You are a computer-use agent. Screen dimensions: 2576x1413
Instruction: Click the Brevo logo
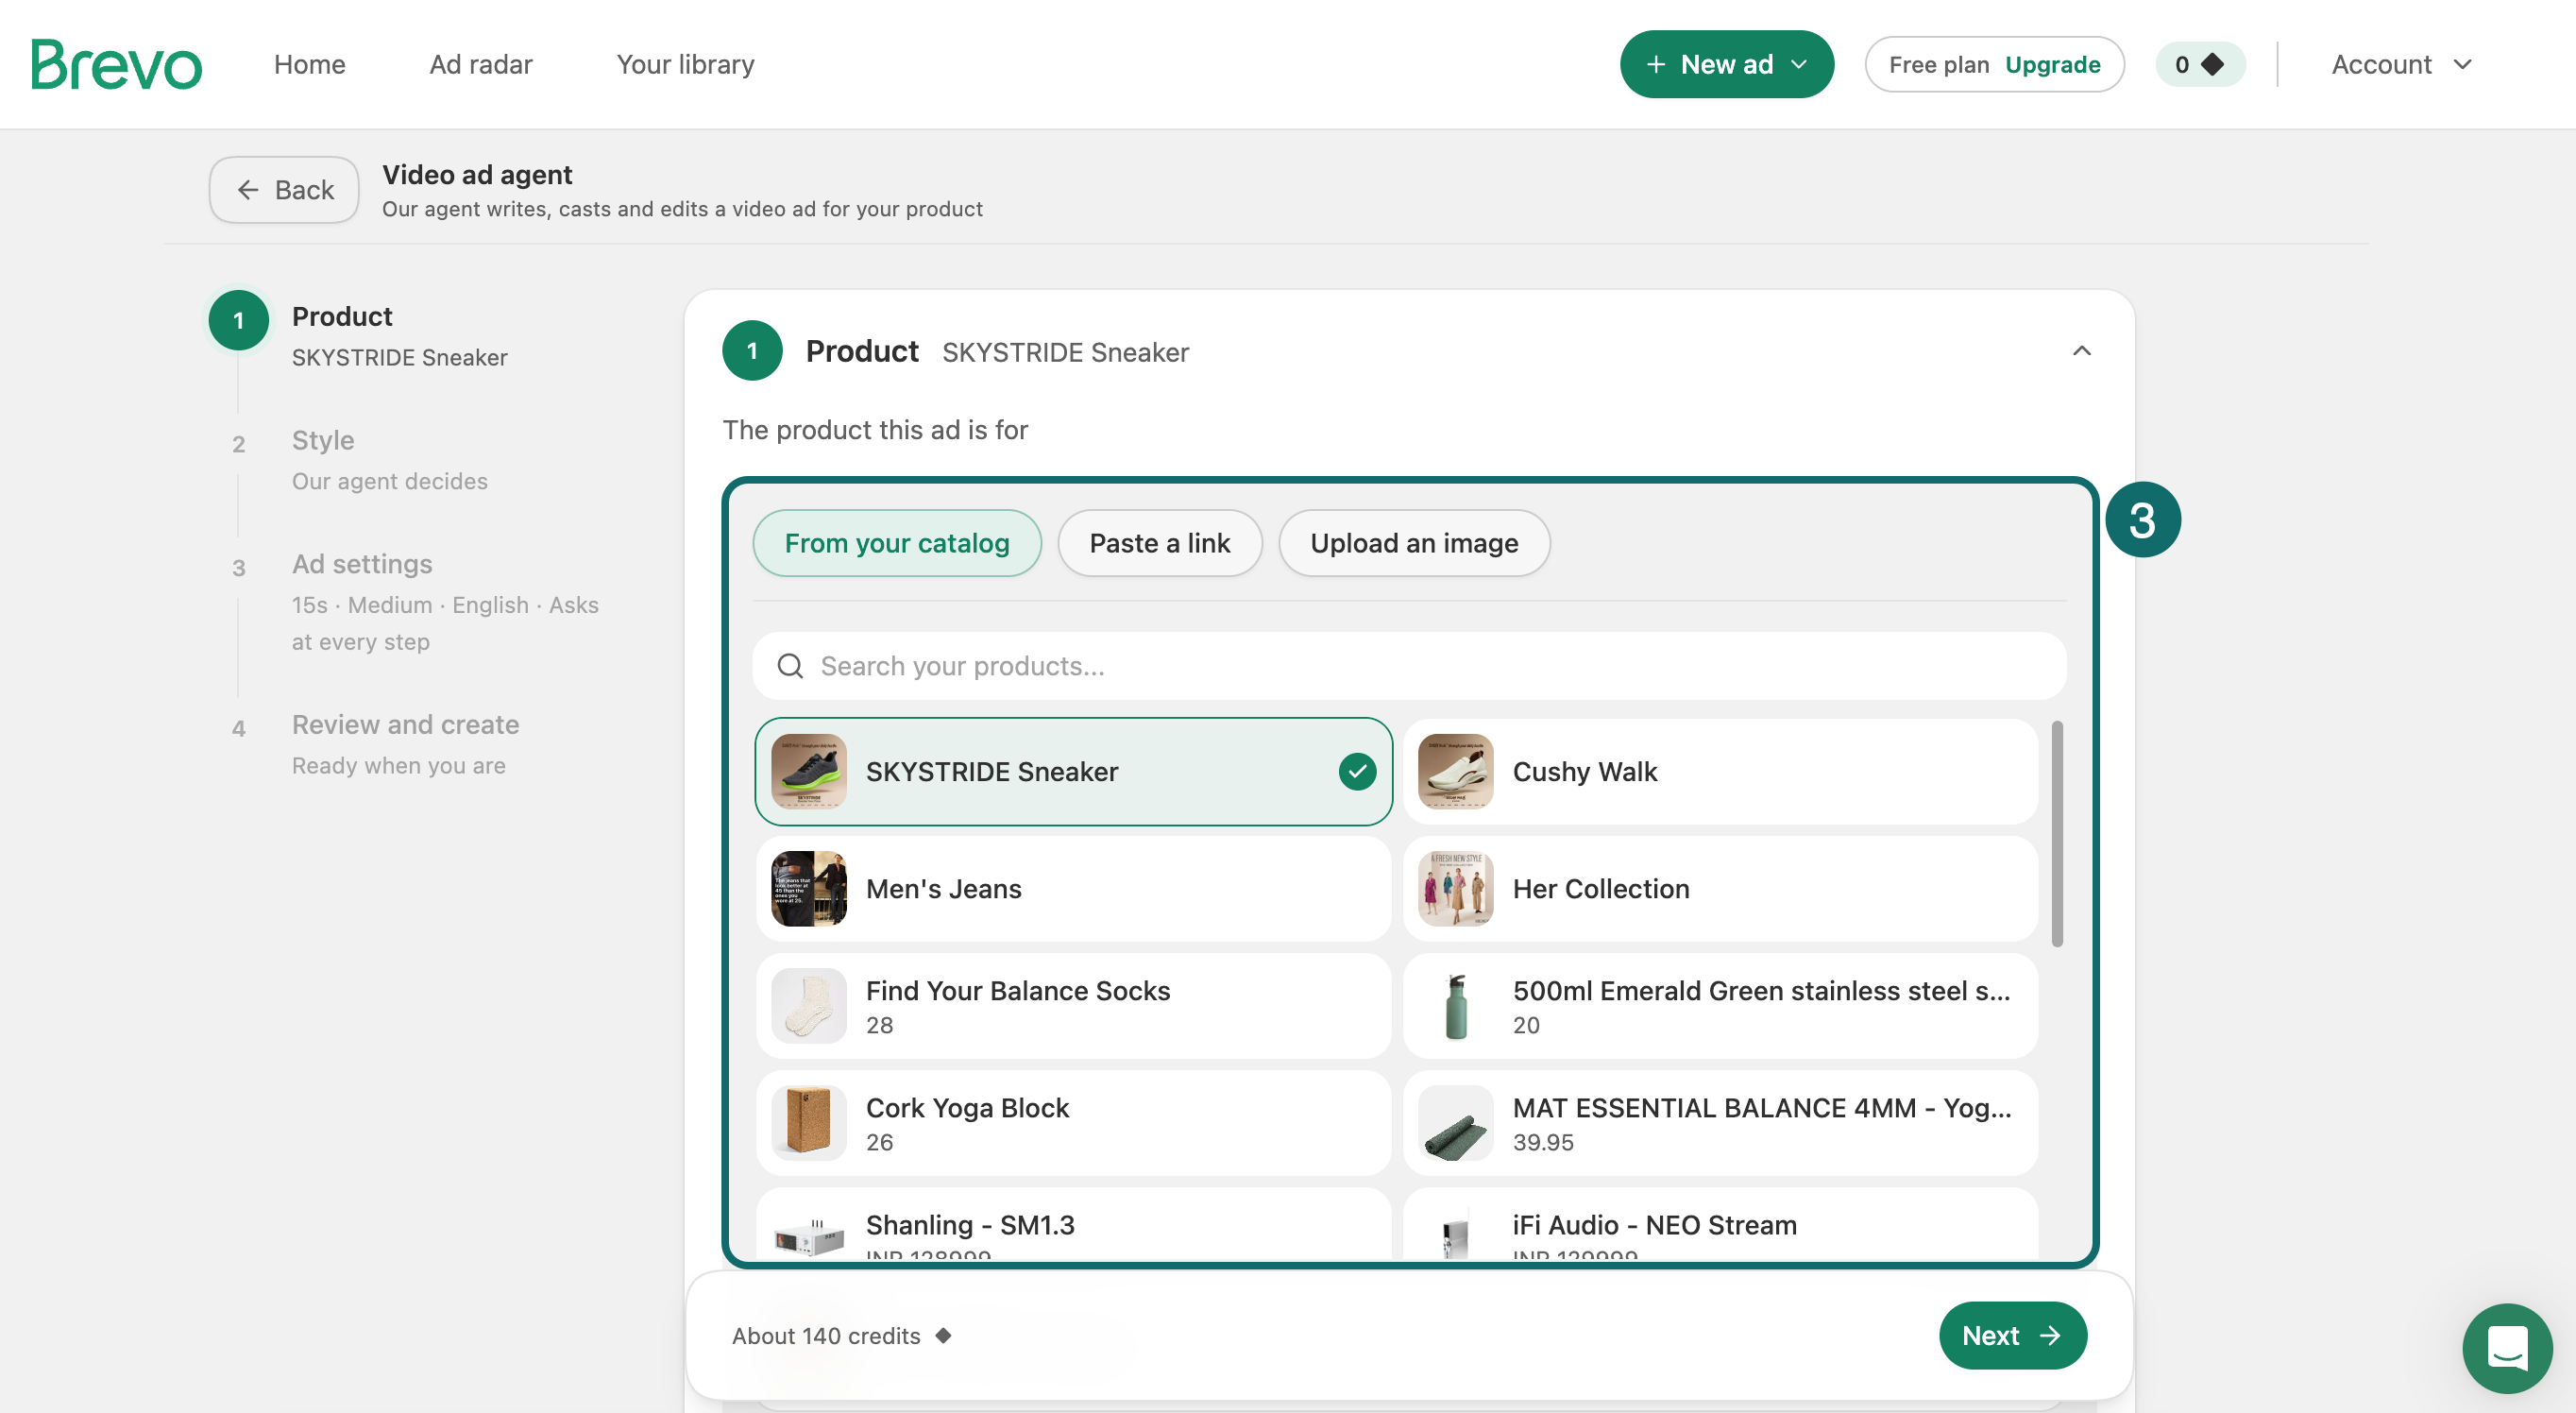click(x=116, y=64)
